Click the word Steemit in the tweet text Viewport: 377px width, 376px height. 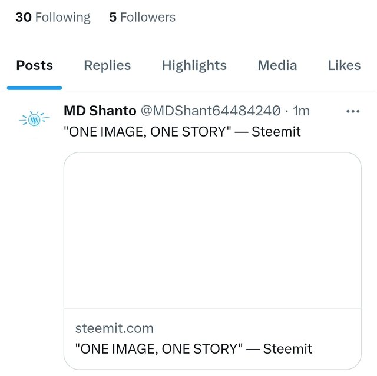(x=276, y=131)
